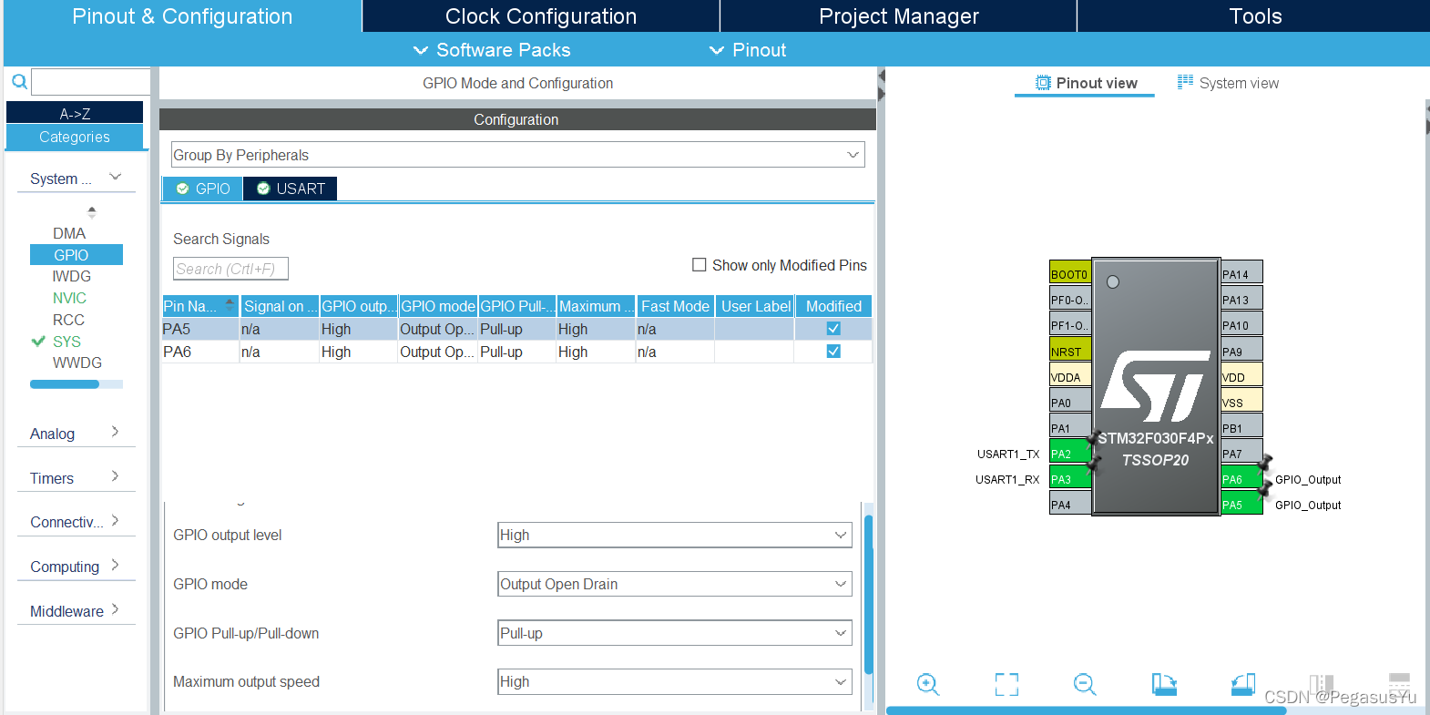The height and width of the screenshot is (715, 1430).
Task: Select the PA1 pin on the chip
Action: coord(1069,427)
